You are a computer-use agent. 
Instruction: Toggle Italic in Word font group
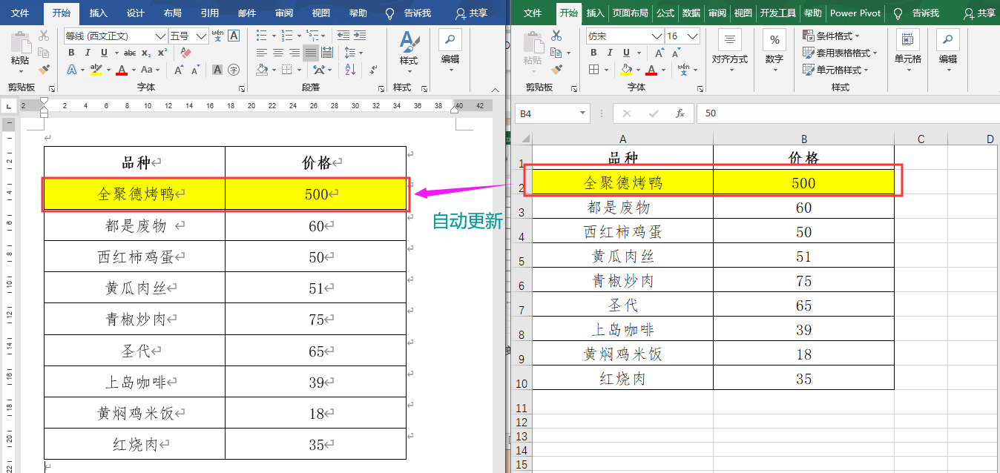tap(88, 53)
